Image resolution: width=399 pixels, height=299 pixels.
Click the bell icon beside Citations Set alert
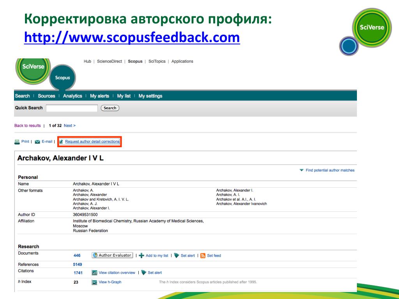(144, 273)
